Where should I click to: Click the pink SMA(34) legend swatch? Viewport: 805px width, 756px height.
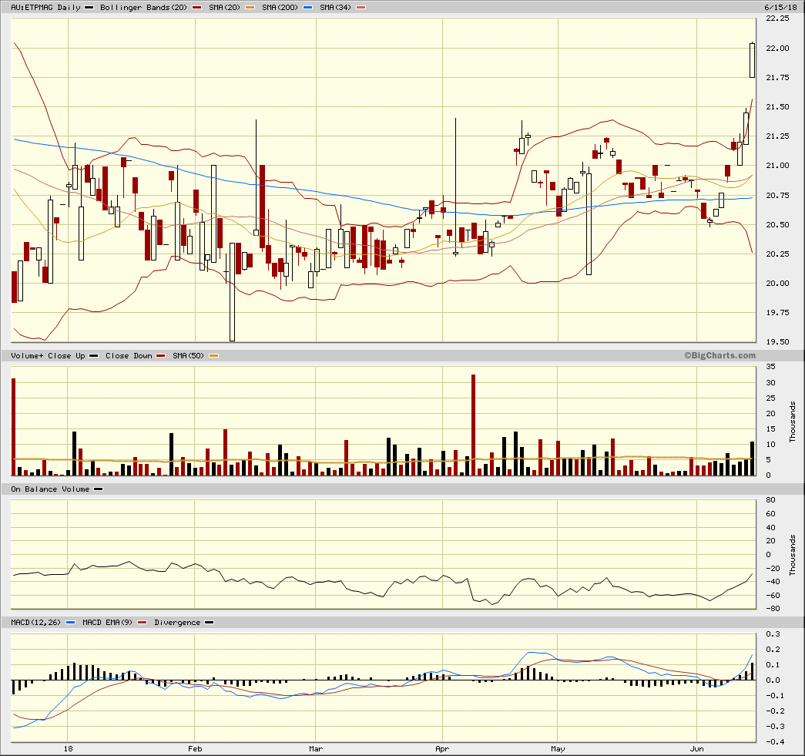tap(361, 8)
